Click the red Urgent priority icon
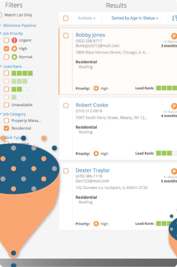 tap(14, 41)
